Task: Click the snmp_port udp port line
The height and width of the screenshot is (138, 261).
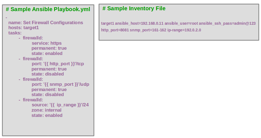Action: tap(60, 84)
